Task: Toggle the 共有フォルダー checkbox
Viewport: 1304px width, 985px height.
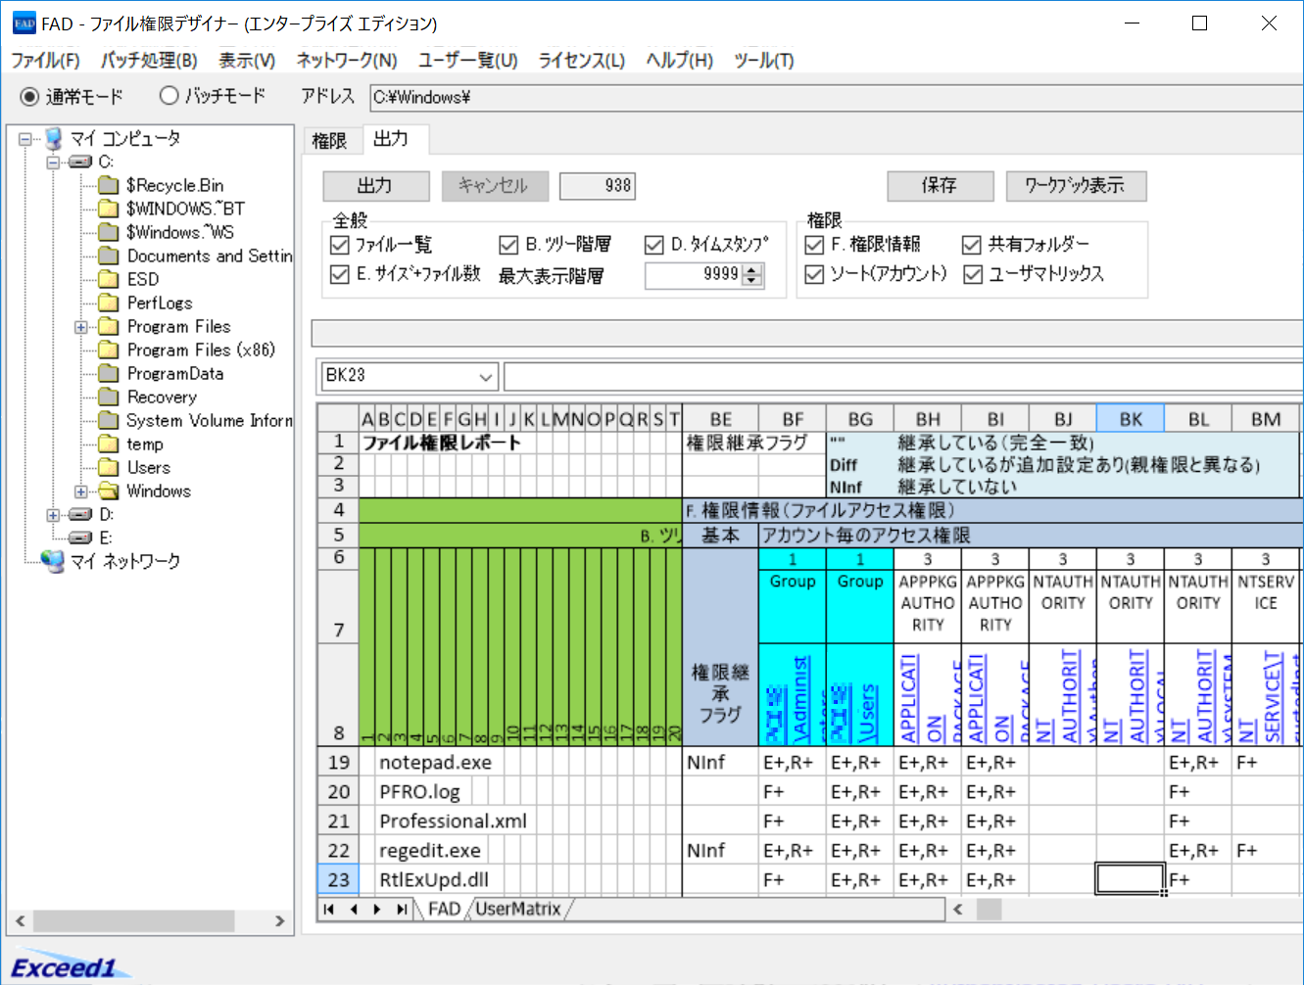Action: click(x=972, y=245)
